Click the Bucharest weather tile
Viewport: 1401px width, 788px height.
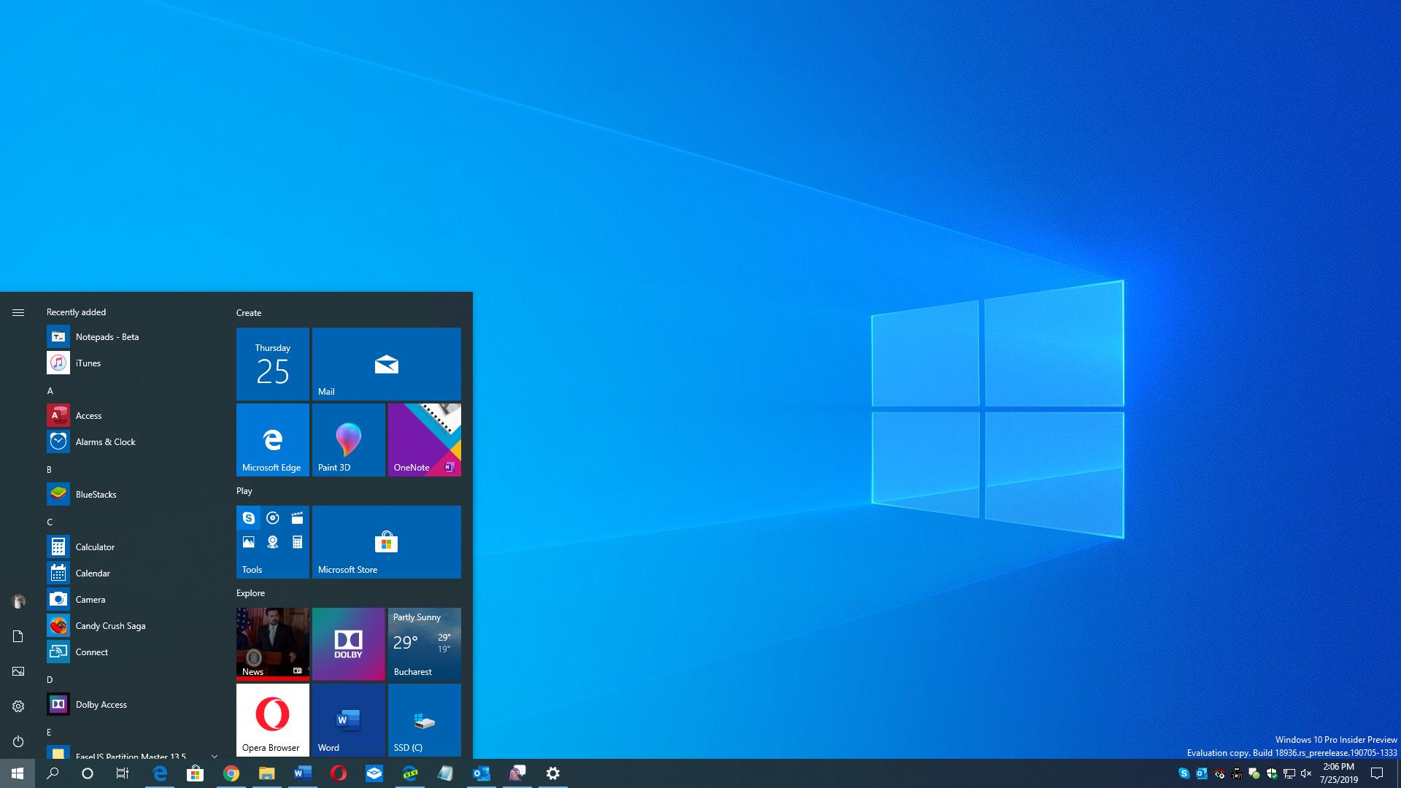pyautogui.click(x=423, y=643)
